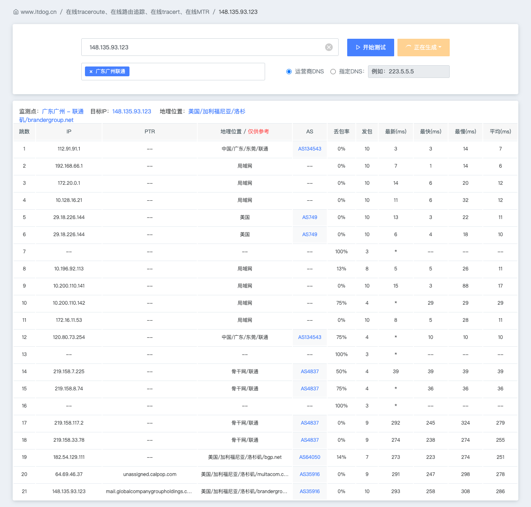The image size is (531, 507).
Task: Select IP 219.158.33.78 in the table
Action: (x=69, y=440)
